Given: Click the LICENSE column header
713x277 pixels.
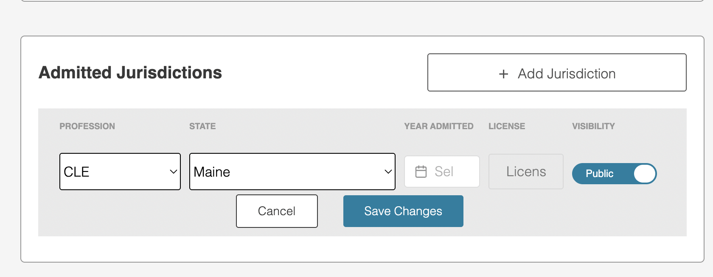Looking at the screenshot, I should pyautogui.click(x=507, y=126).
